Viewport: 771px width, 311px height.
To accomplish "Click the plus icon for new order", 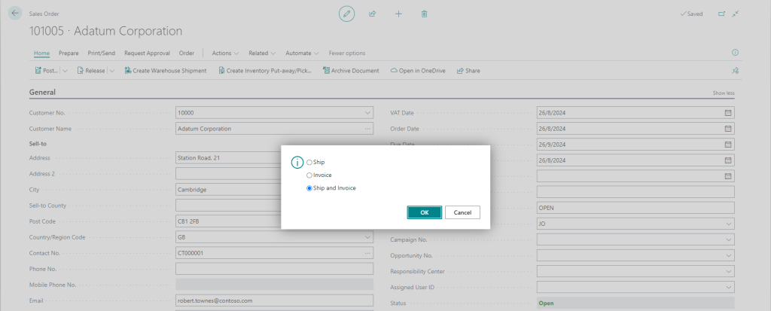I will pos(398,14).
